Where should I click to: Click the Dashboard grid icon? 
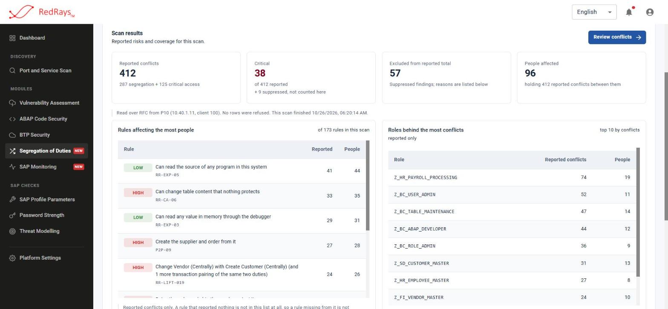click(x=12, y=38)
